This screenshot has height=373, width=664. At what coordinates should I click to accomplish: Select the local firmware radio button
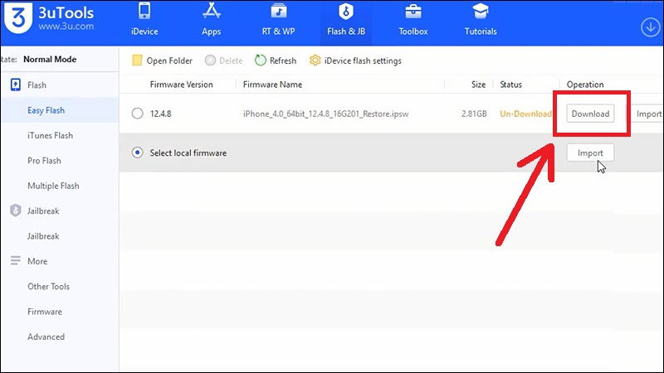pyautogui.click(x=138, y=153)
